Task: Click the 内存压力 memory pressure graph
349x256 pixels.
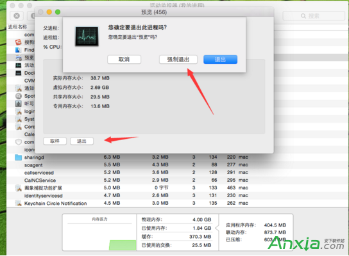Action: click(x=99, y=232)
